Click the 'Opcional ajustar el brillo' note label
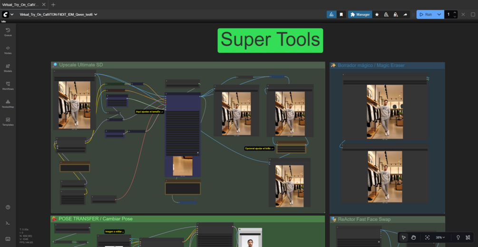478x247 pixels. [x=259, y=148]
